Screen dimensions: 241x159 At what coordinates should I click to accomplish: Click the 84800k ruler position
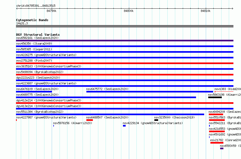click(129, 11)
